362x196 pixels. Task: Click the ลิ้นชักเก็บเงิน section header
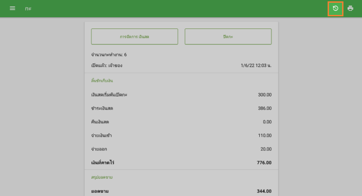coord(102,81)
